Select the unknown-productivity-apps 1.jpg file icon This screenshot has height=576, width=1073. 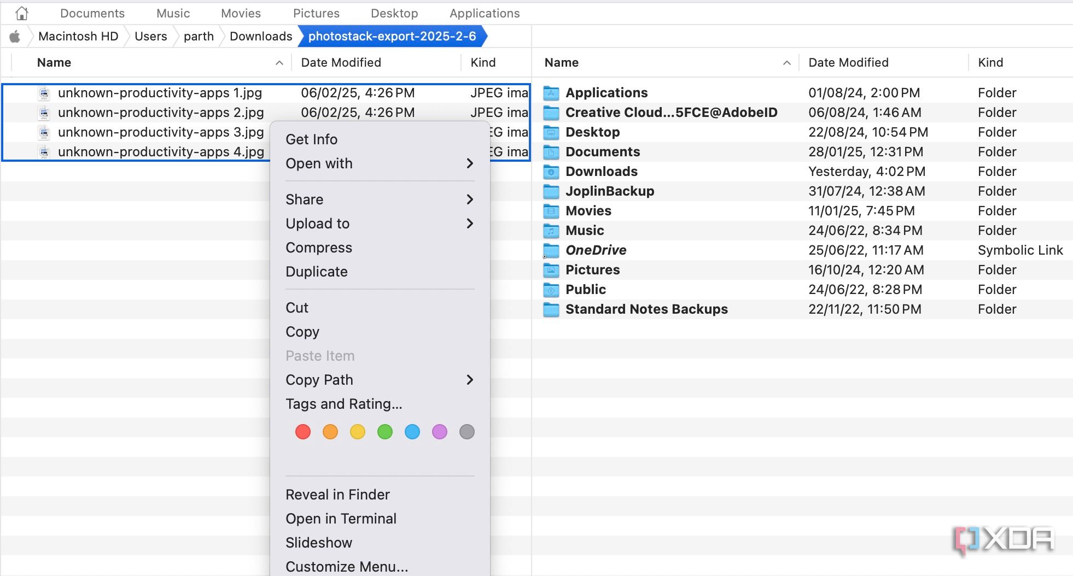click(x=44, y=92)
